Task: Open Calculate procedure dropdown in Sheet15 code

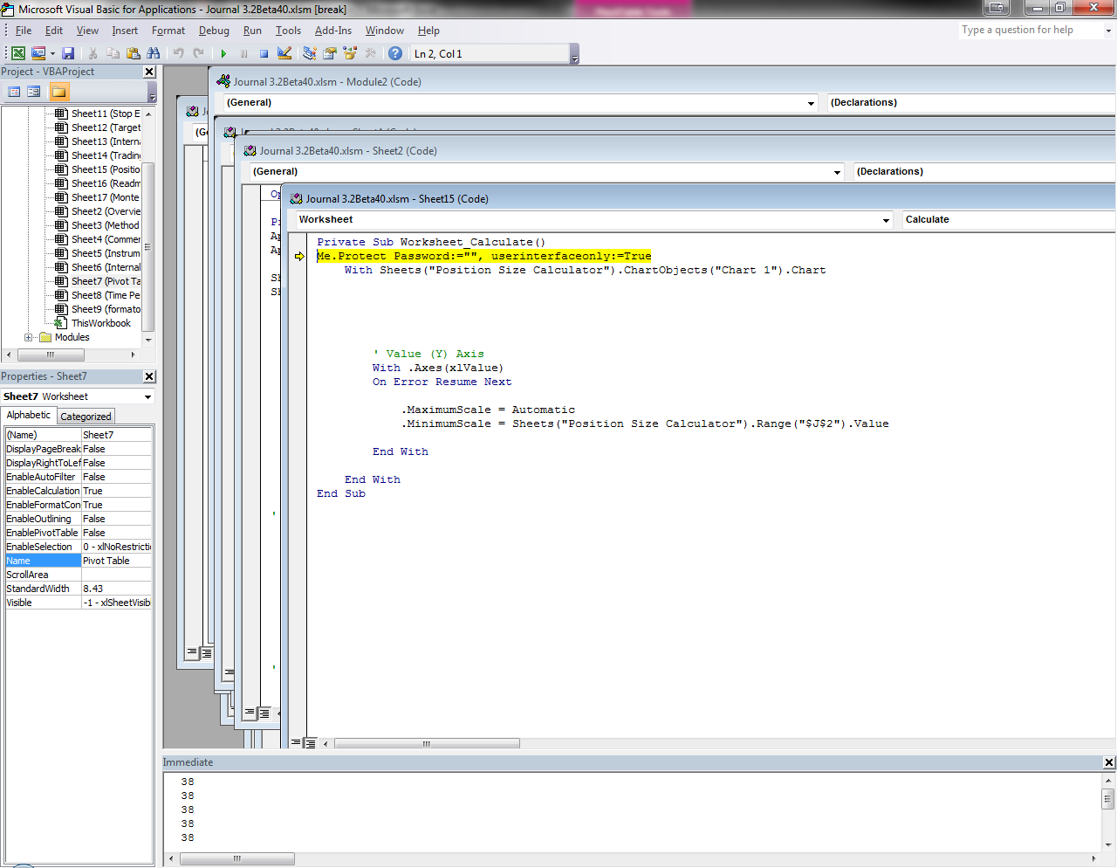Action: pos(1009,220)
